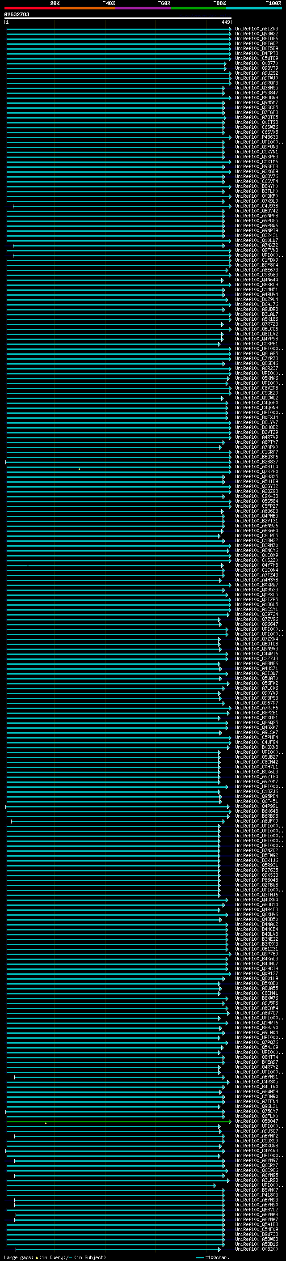Select hit label UniRef100_A7QTC5

click(x=256, y=118)
